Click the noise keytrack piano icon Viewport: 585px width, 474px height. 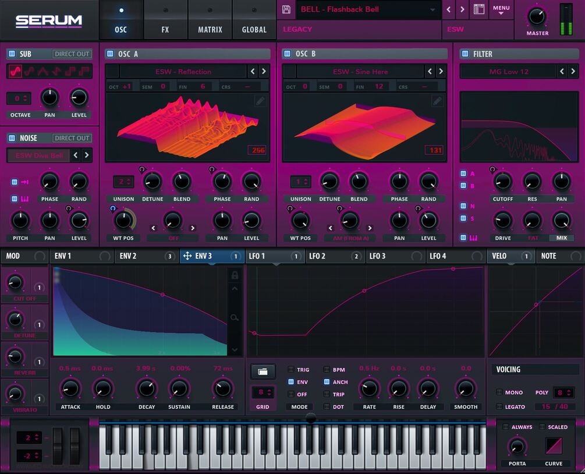pyautogui.click(x=24, y=199)
